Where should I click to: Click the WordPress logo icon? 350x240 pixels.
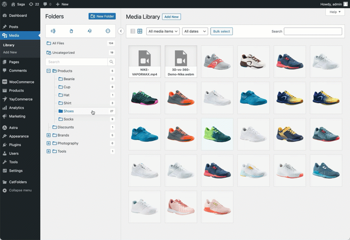coord(4,4)
